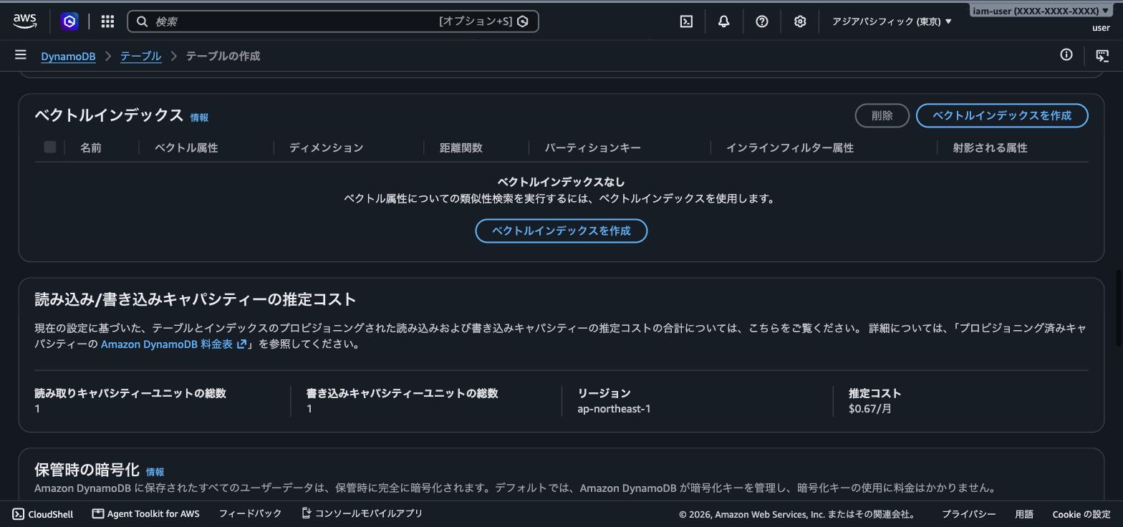The height and width of the screenshot is (527, 1123).
Task: Open the services grid menu icon
Action: tap(107, 21)
